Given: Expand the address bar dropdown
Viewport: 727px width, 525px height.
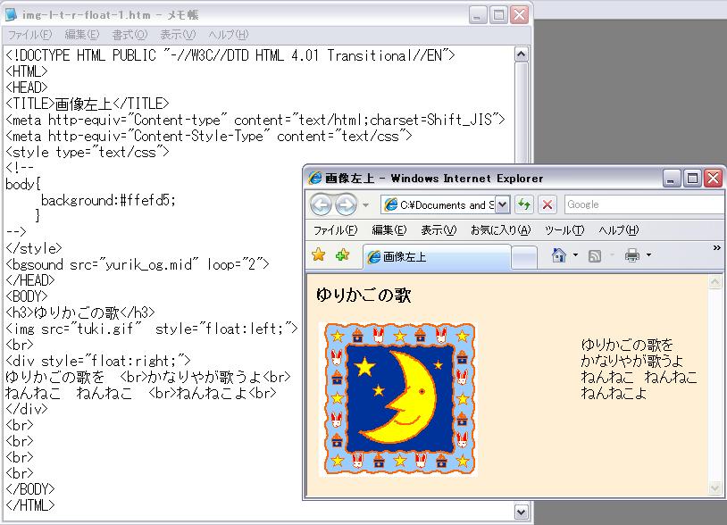Looking at the screenshot, I should pyautogui.click(x=502, y=204).
